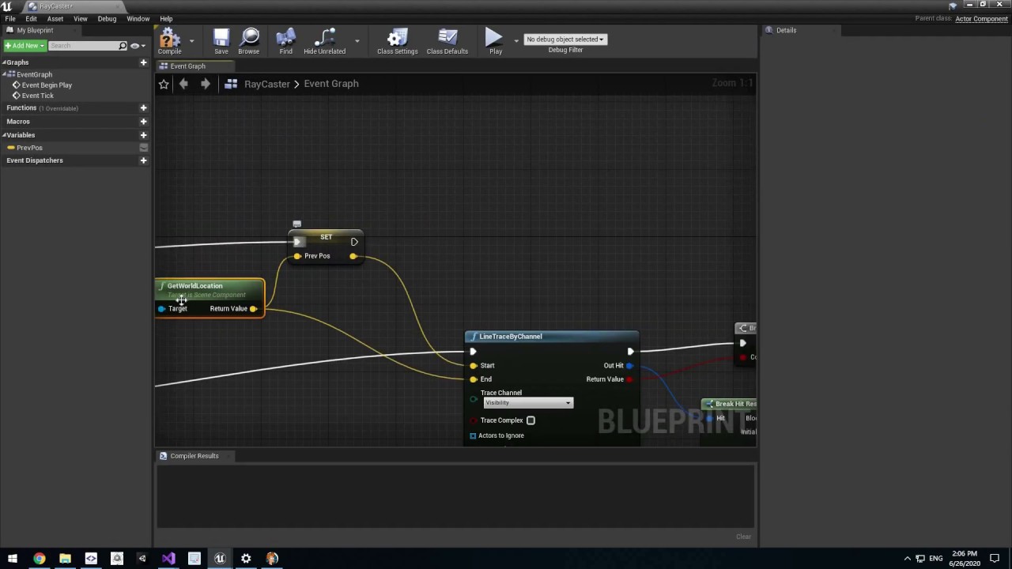Navigate forward in graph history

click(205, 84)
